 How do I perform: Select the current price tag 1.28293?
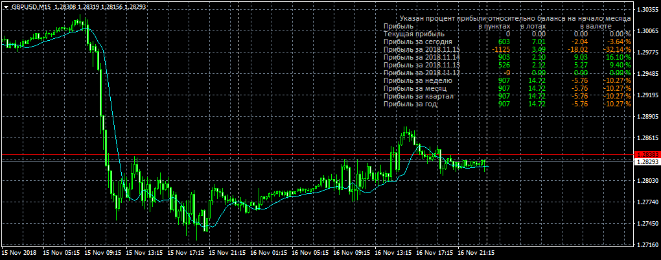click(647, 162)
